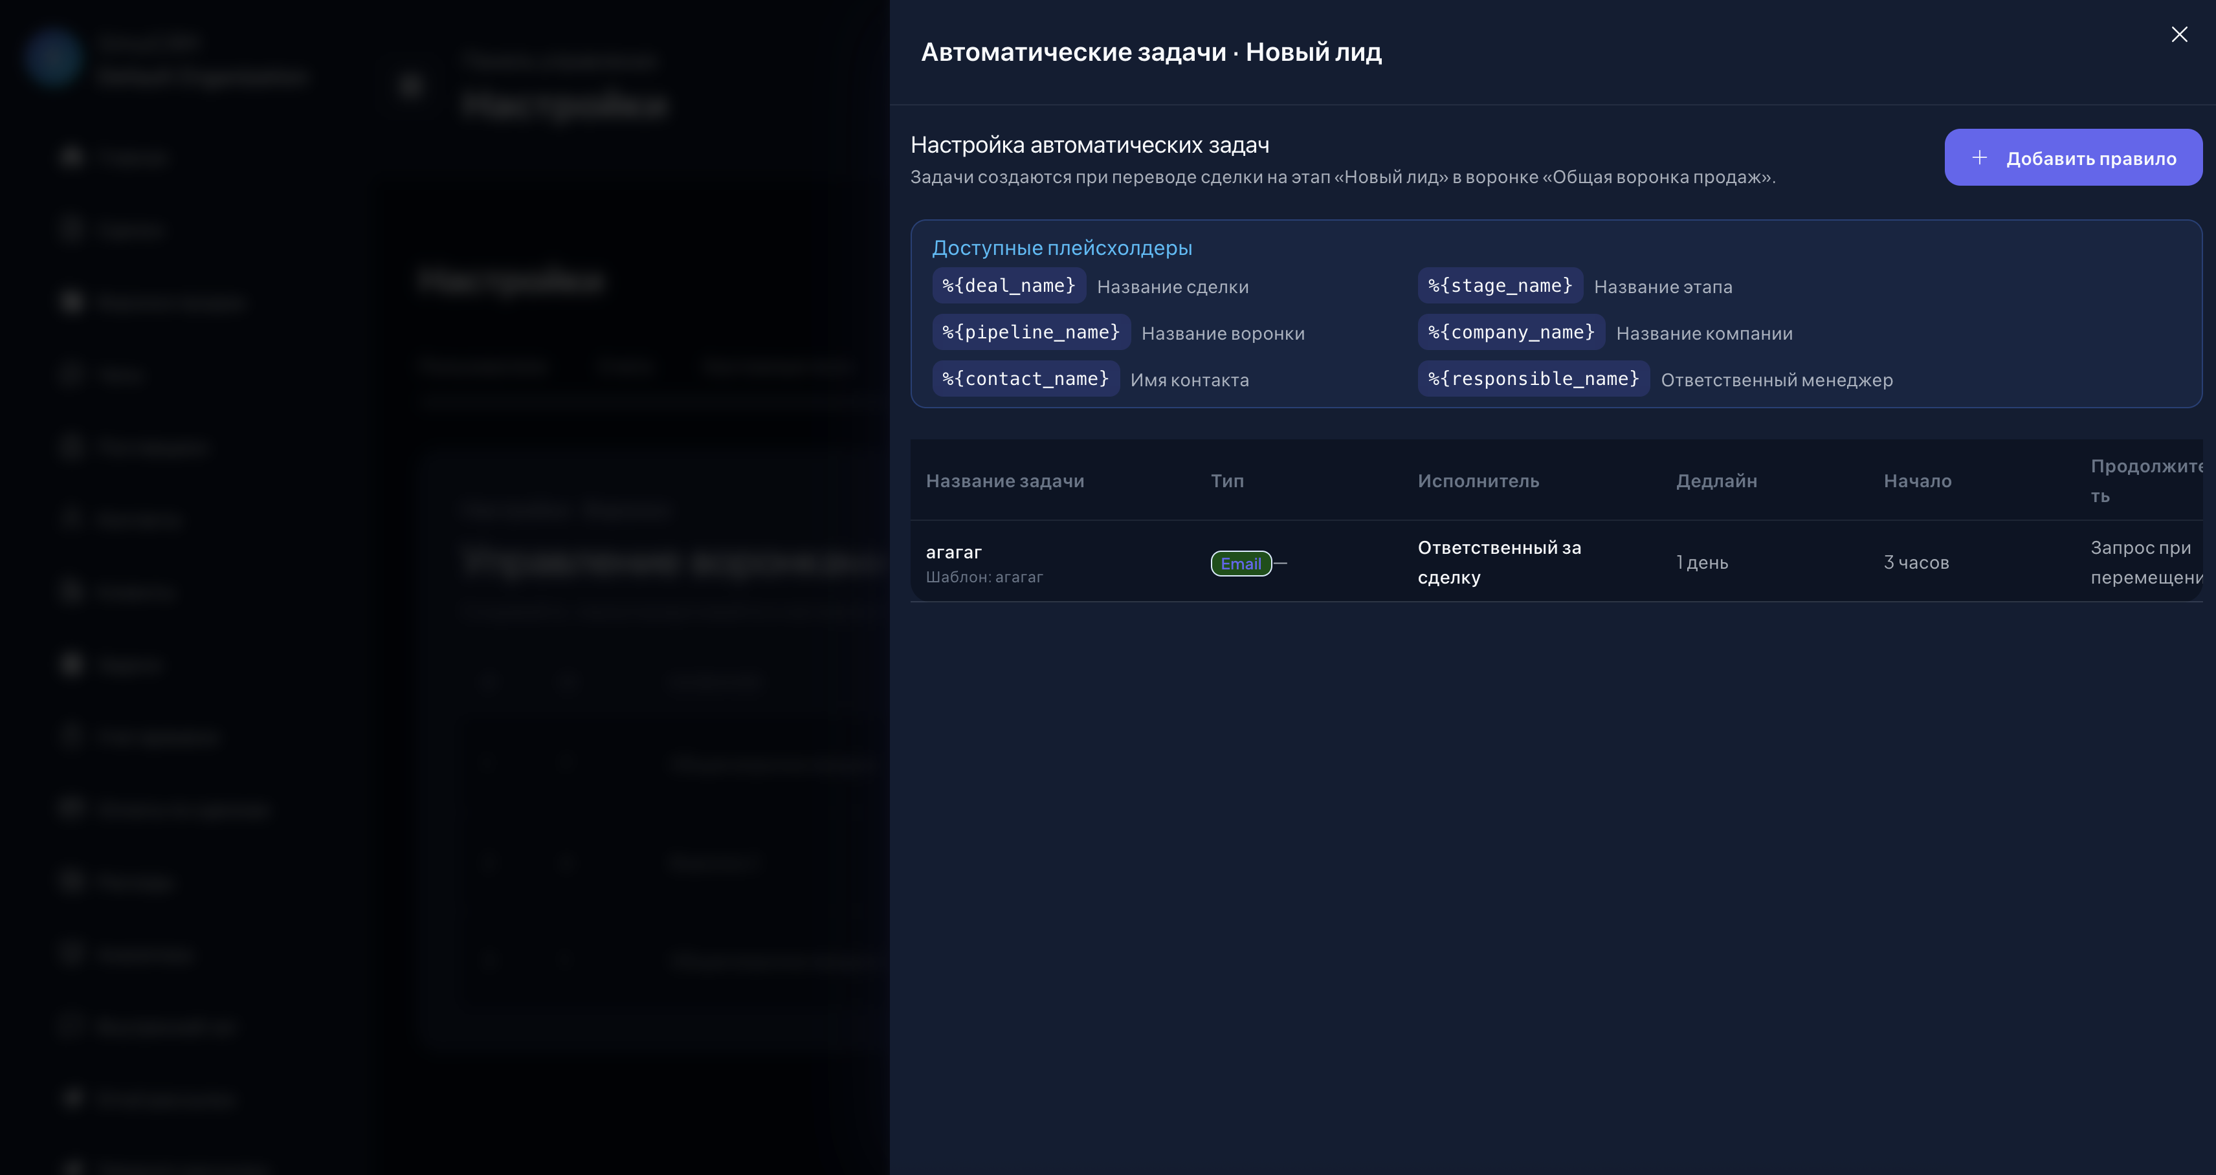2216x1175 pixels.
Task: Copy the %{pipeline_name} placeholder chip
Action: 1030,332
